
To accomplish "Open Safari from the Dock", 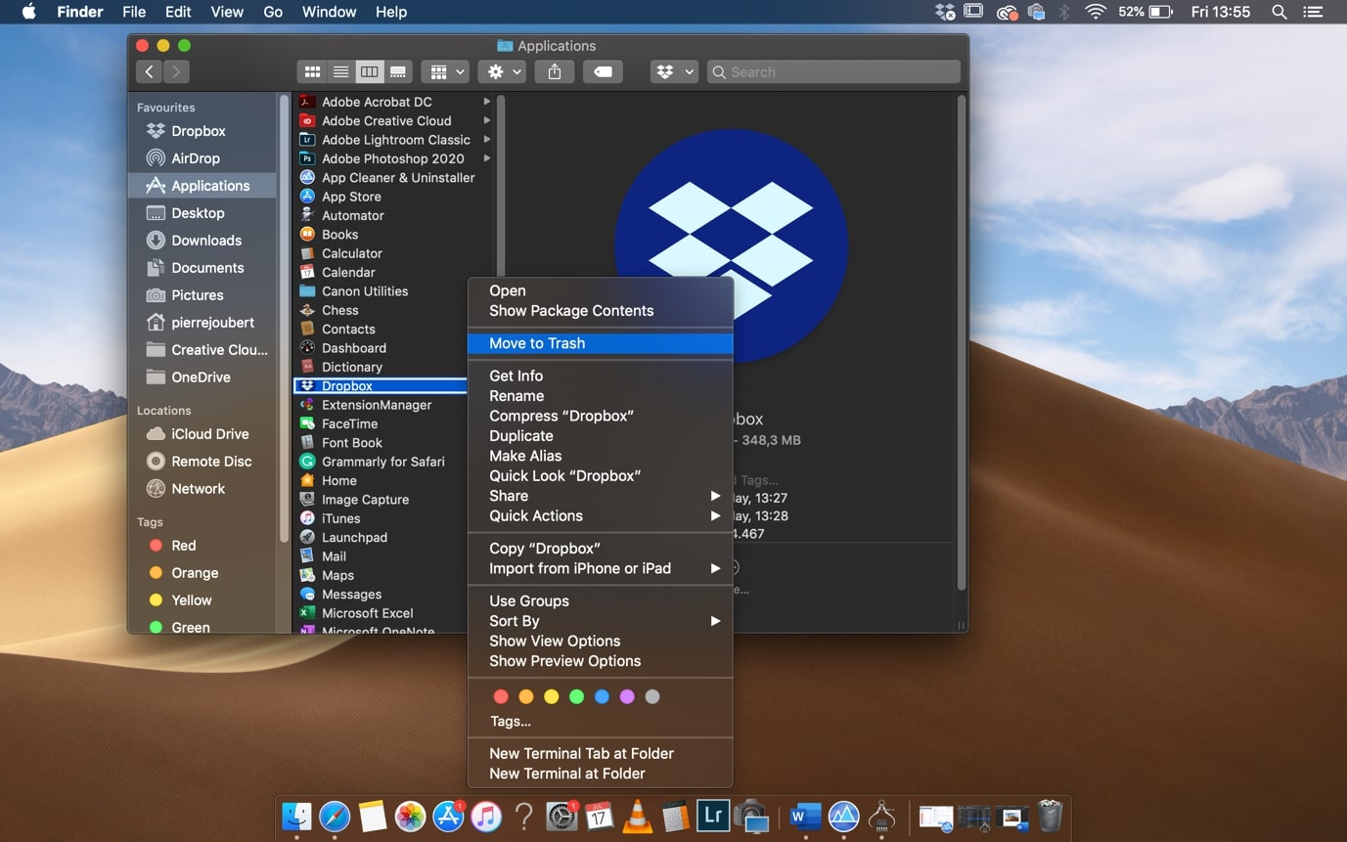I will coord(335,816).
